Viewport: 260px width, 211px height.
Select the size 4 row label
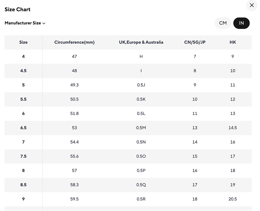[23, 57]
